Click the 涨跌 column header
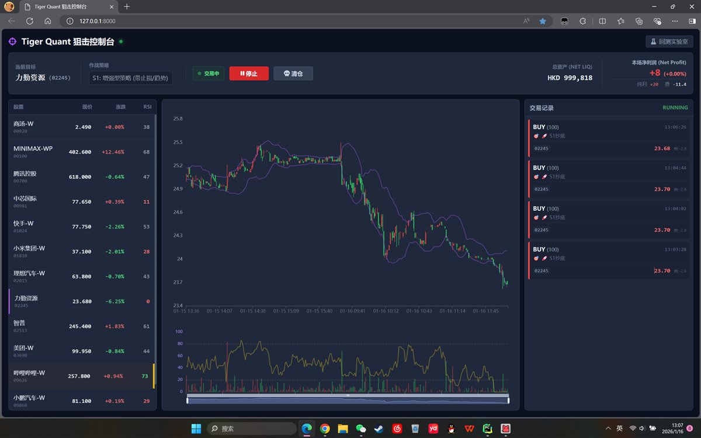Viewport: 701px width, 438px height. (x=120, y=107)
